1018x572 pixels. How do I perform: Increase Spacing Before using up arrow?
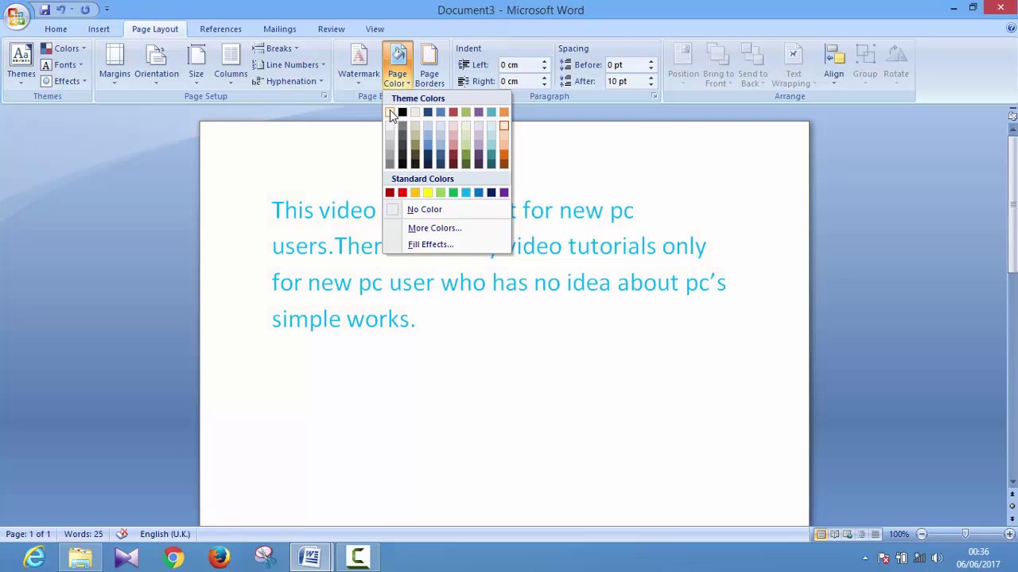point(651,62)
